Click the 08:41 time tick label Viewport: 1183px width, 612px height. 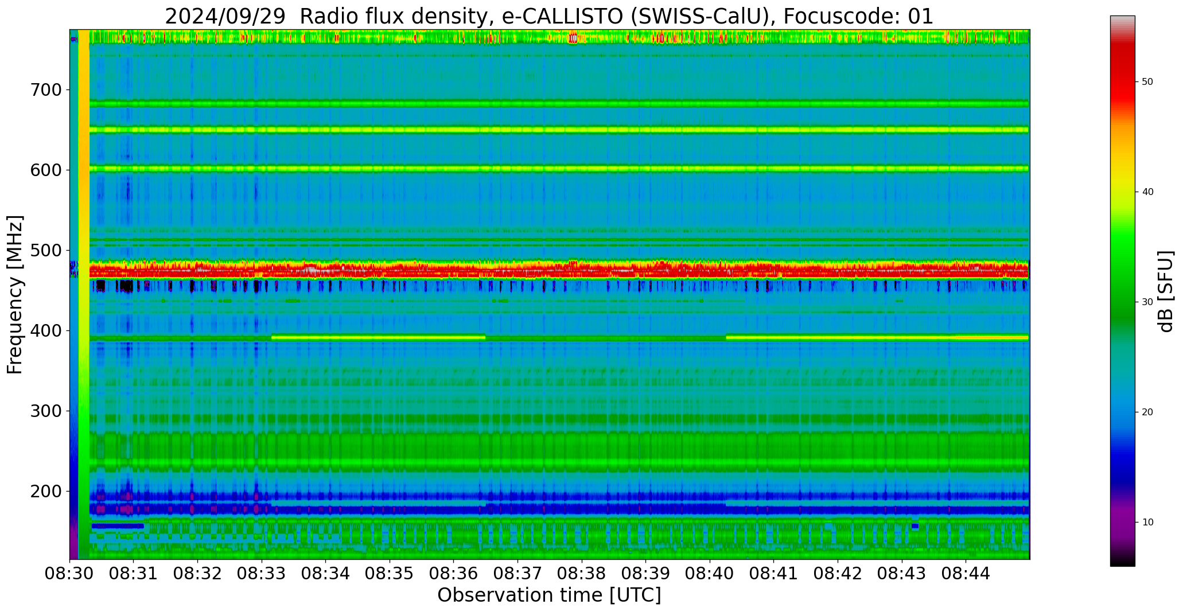click(x=774, y=574)
